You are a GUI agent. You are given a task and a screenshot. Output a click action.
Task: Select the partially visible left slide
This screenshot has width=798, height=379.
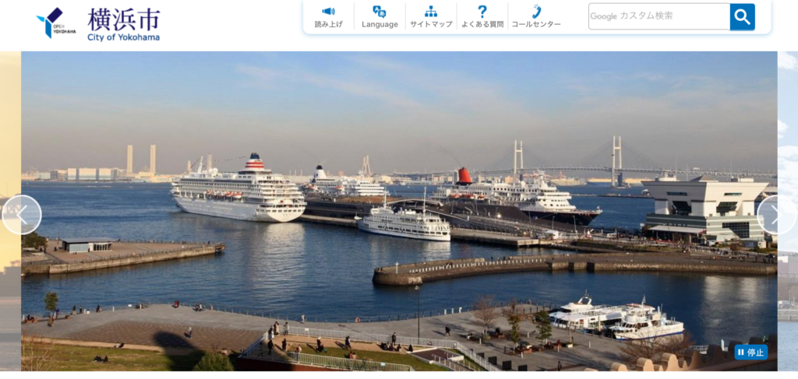(x=10, y=211)
